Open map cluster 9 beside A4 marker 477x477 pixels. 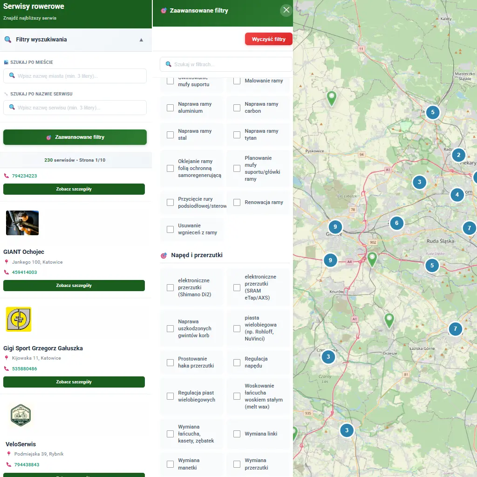[x=330, y=260]
